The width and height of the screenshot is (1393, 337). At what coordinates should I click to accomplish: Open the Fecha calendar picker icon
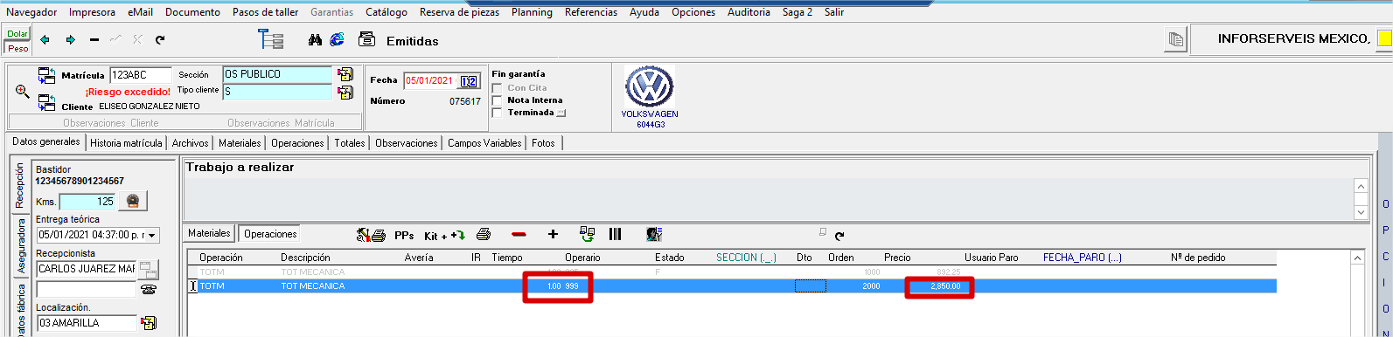pyautogui.click(x=469, y=81)
